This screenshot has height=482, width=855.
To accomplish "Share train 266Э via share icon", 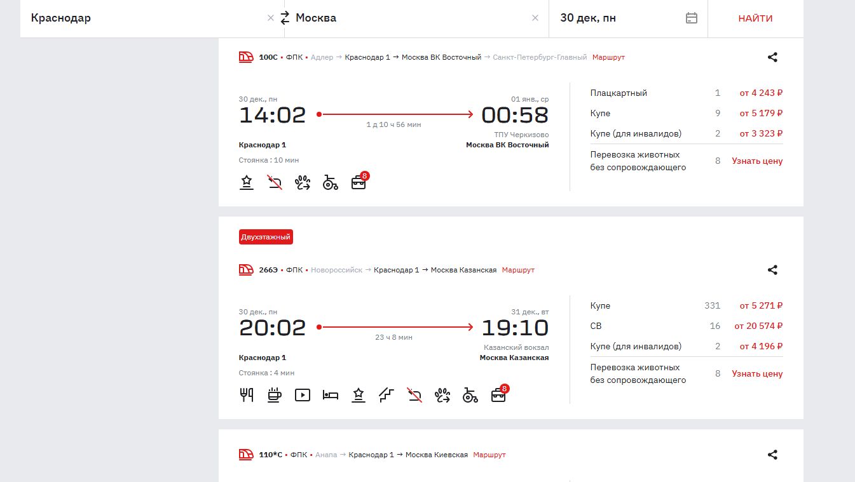I will click(x=772, y=270).
